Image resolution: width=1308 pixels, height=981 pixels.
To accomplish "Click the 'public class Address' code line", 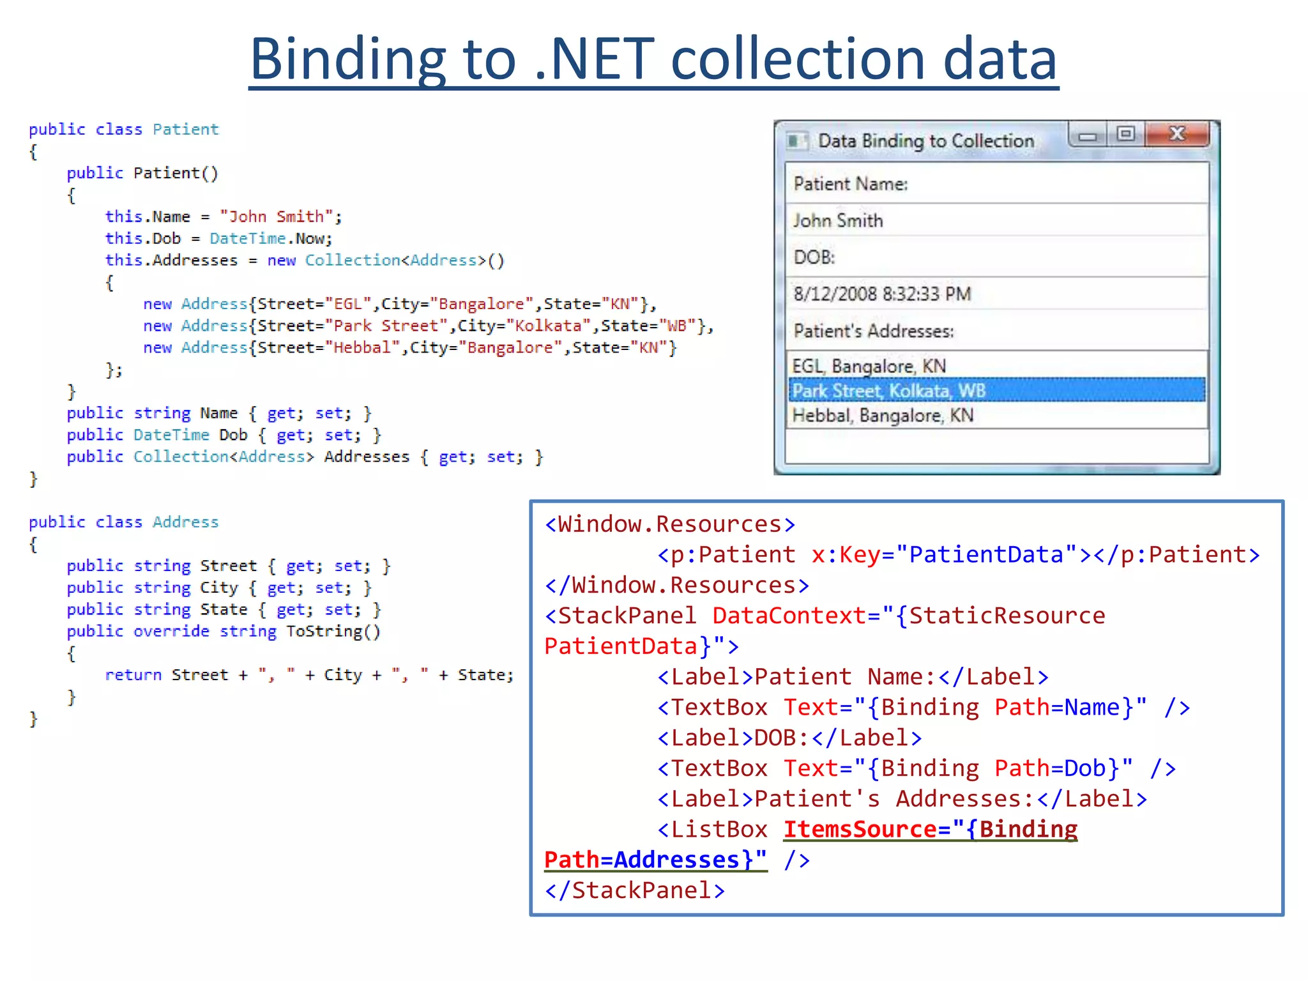I will [124, 522].
